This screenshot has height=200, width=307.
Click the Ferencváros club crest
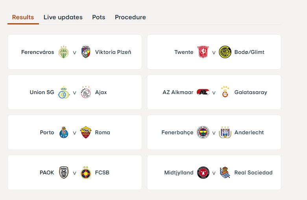[64, 52]
